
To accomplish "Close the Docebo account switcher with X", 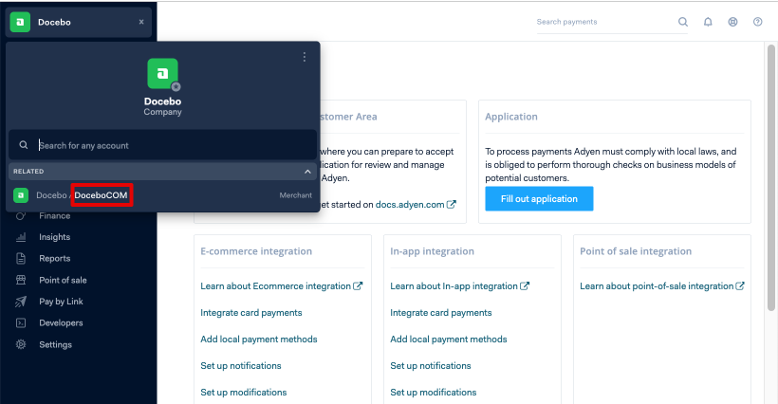I will tap(141, 22).
